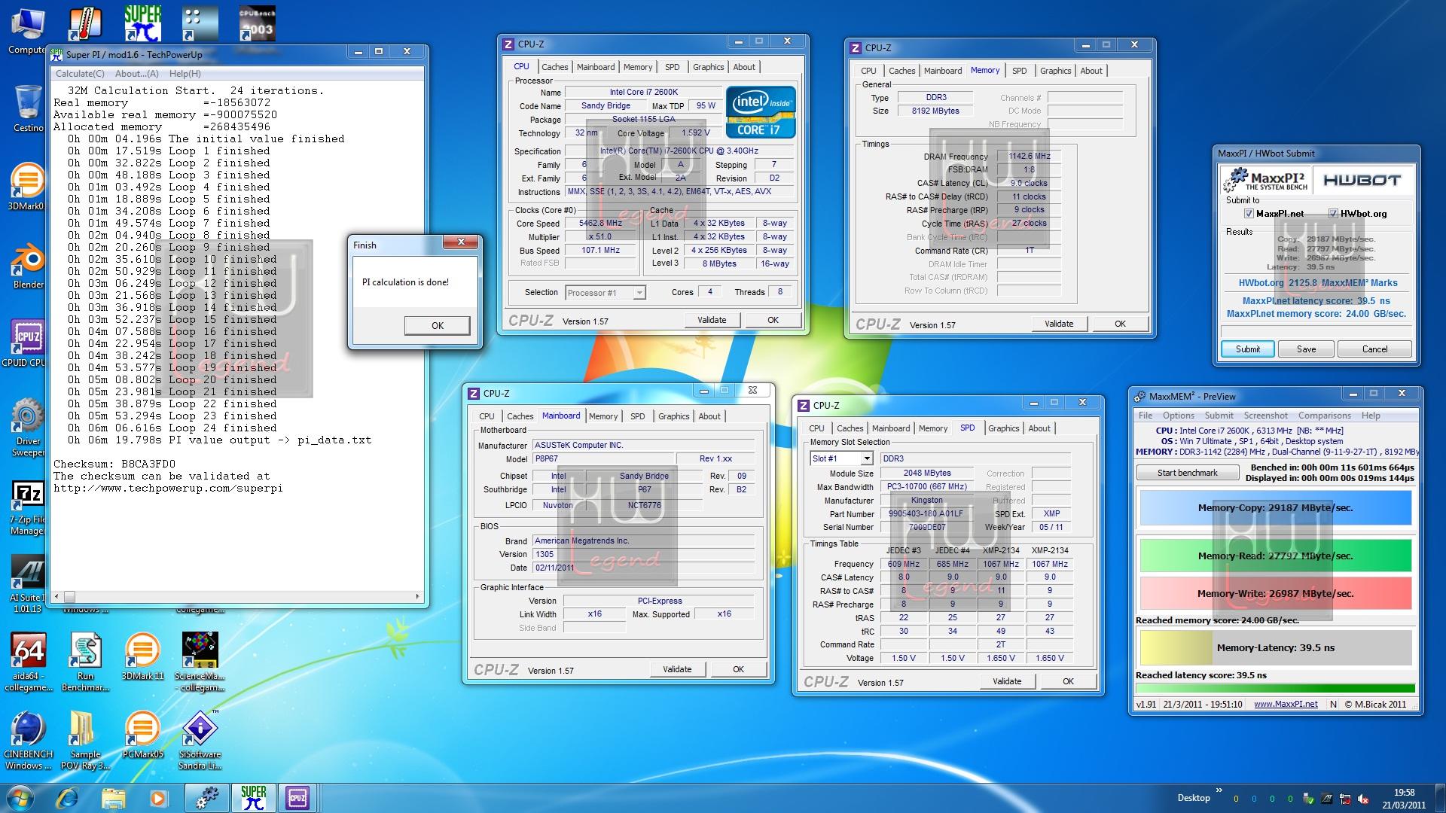Click the Memory-Latency result bar

(x=1275, y=647)
